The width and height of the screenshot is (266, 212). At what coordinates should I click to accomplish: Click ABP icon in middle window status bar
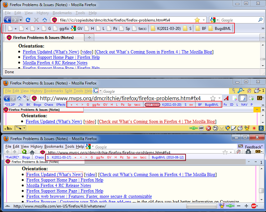(201, 128)
